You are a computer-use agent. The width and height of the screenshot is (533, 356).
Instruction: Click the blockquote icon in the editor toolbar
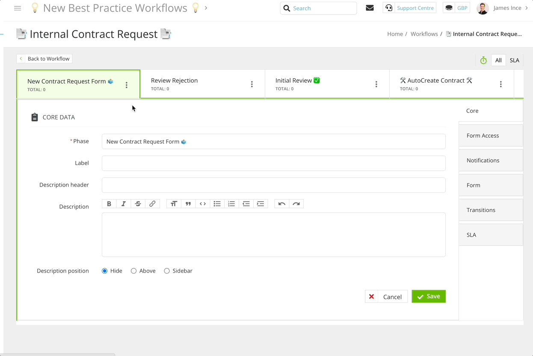click(188, 203)
